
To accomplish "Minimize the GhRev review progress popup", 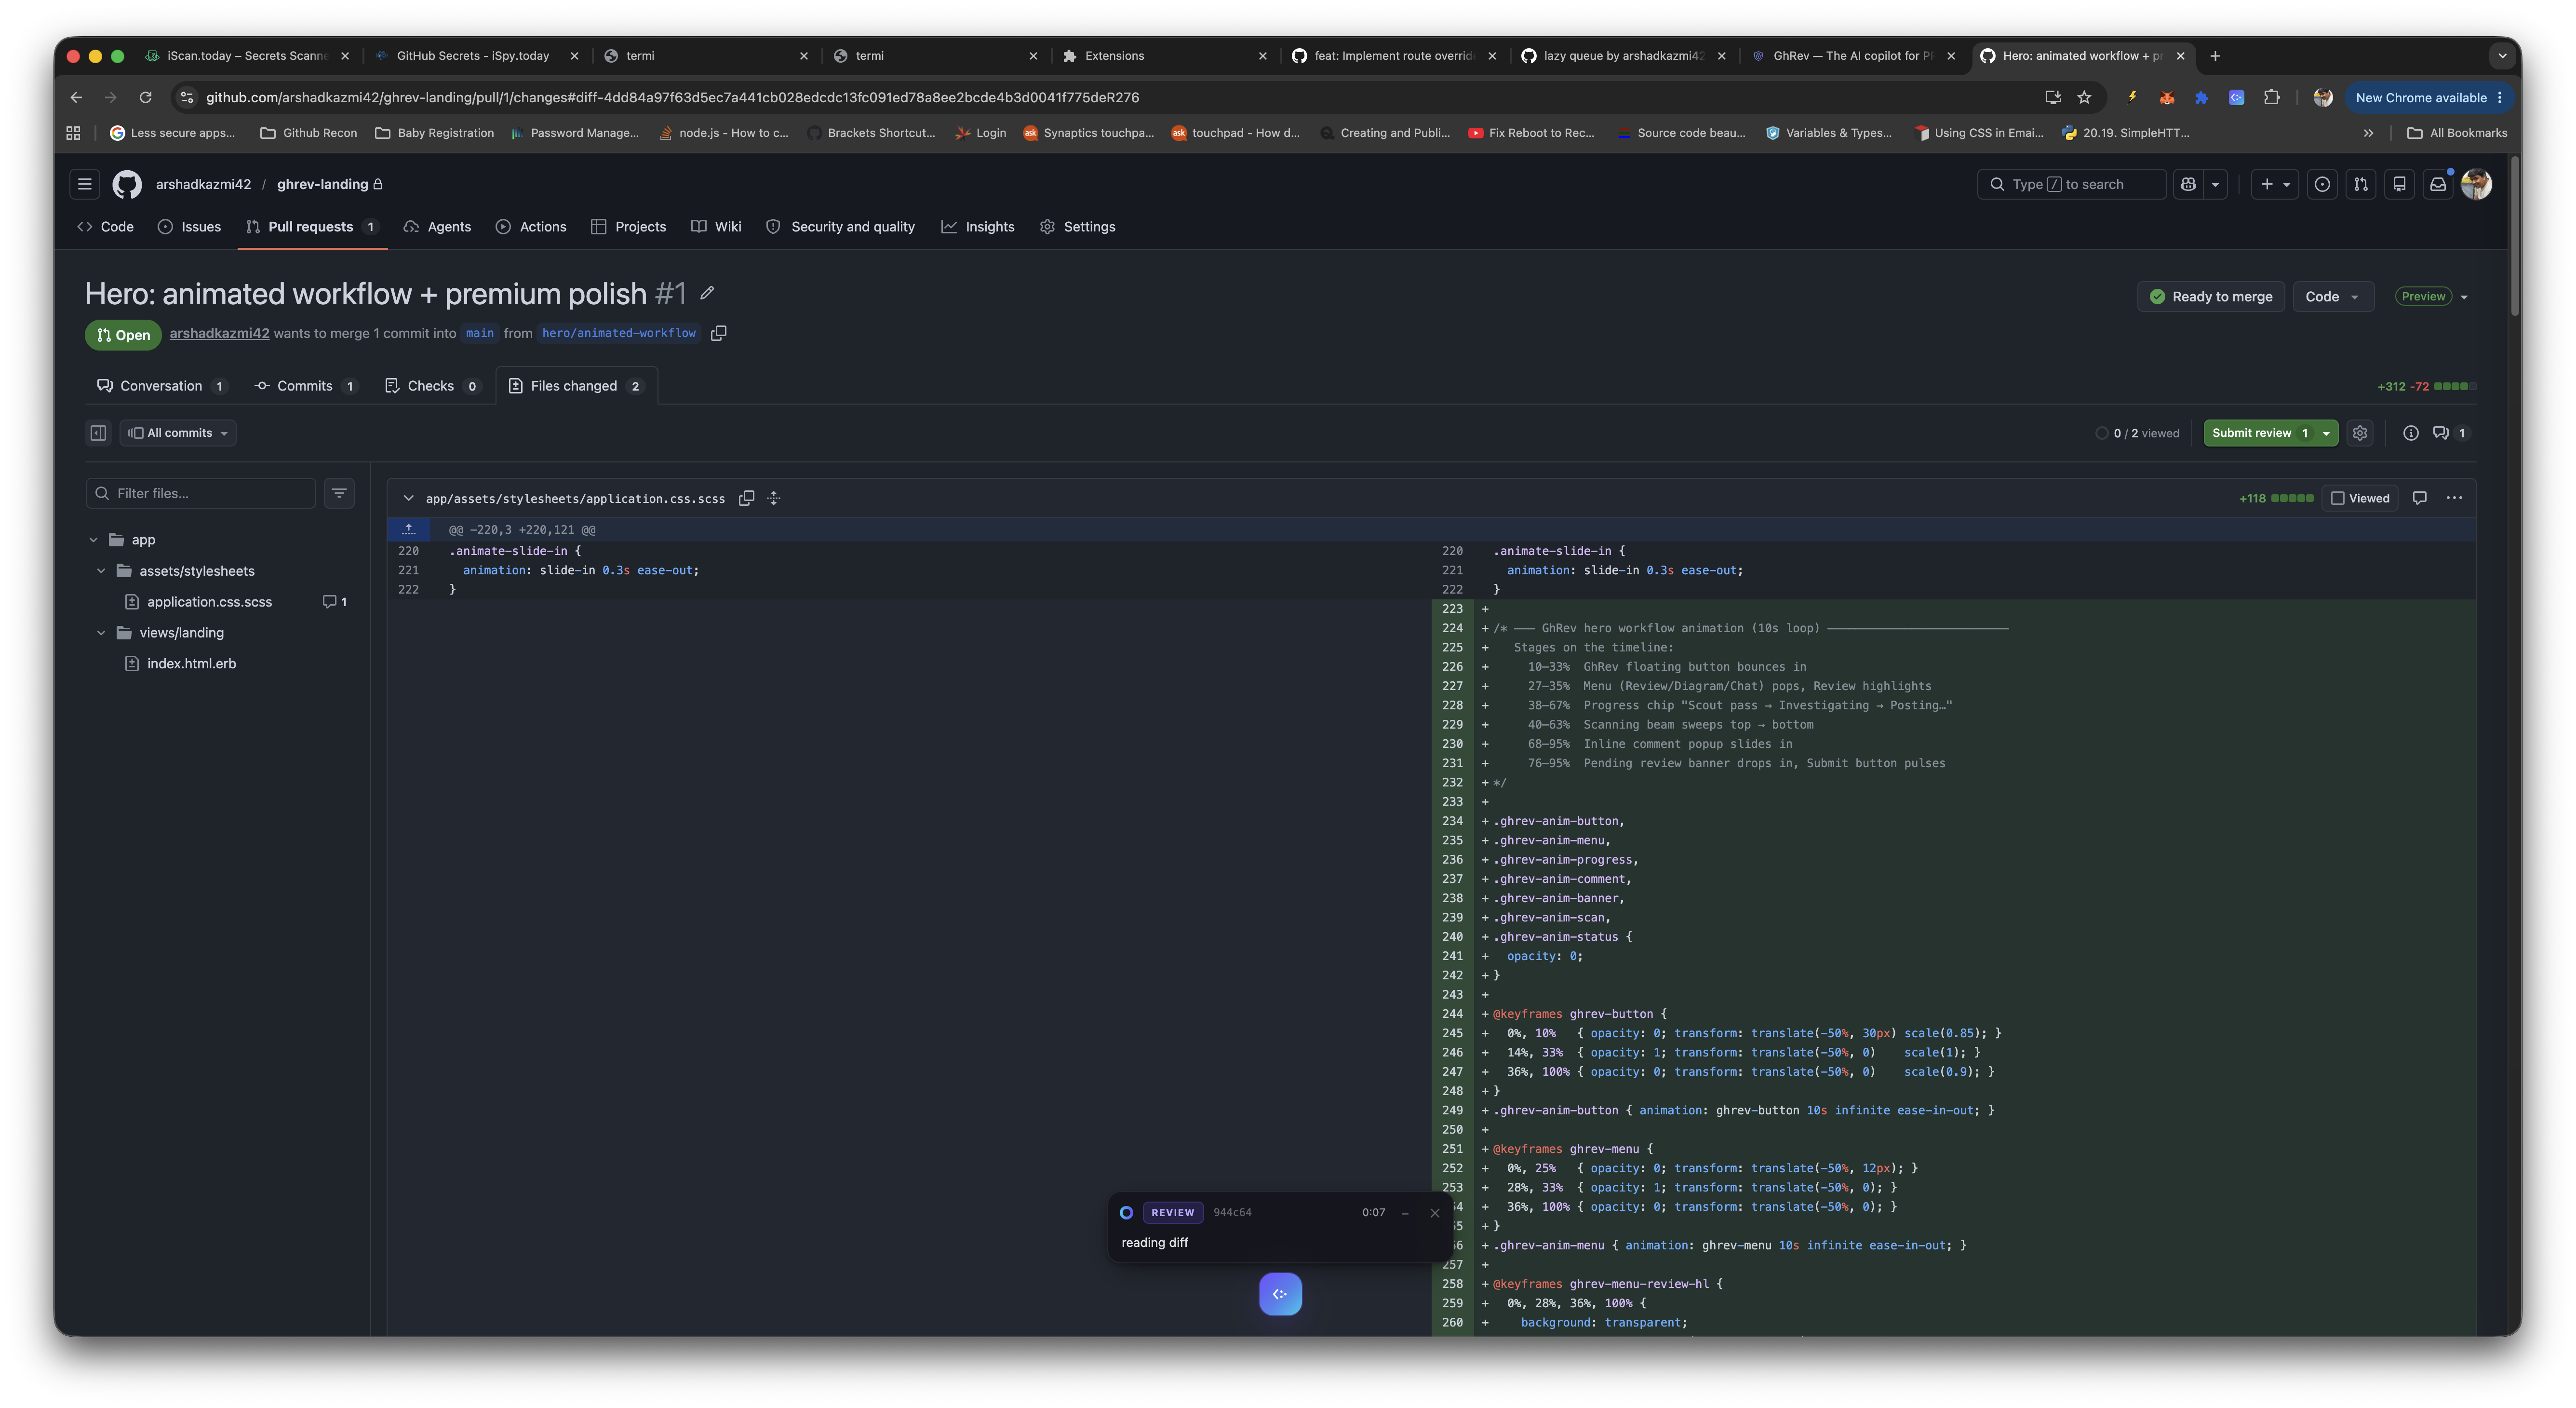I will click(1405, 1213).
